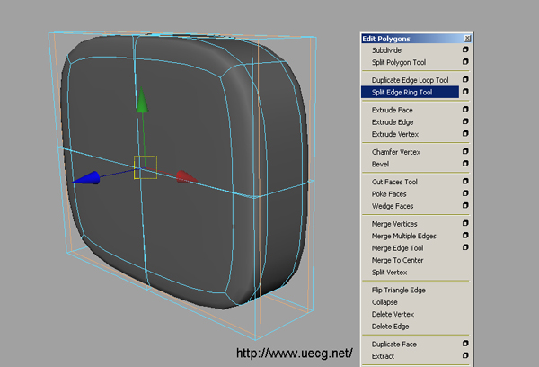Open Duplicate Face option box
Viewport: 539px width, 367px height.
[x=465, y=344]
